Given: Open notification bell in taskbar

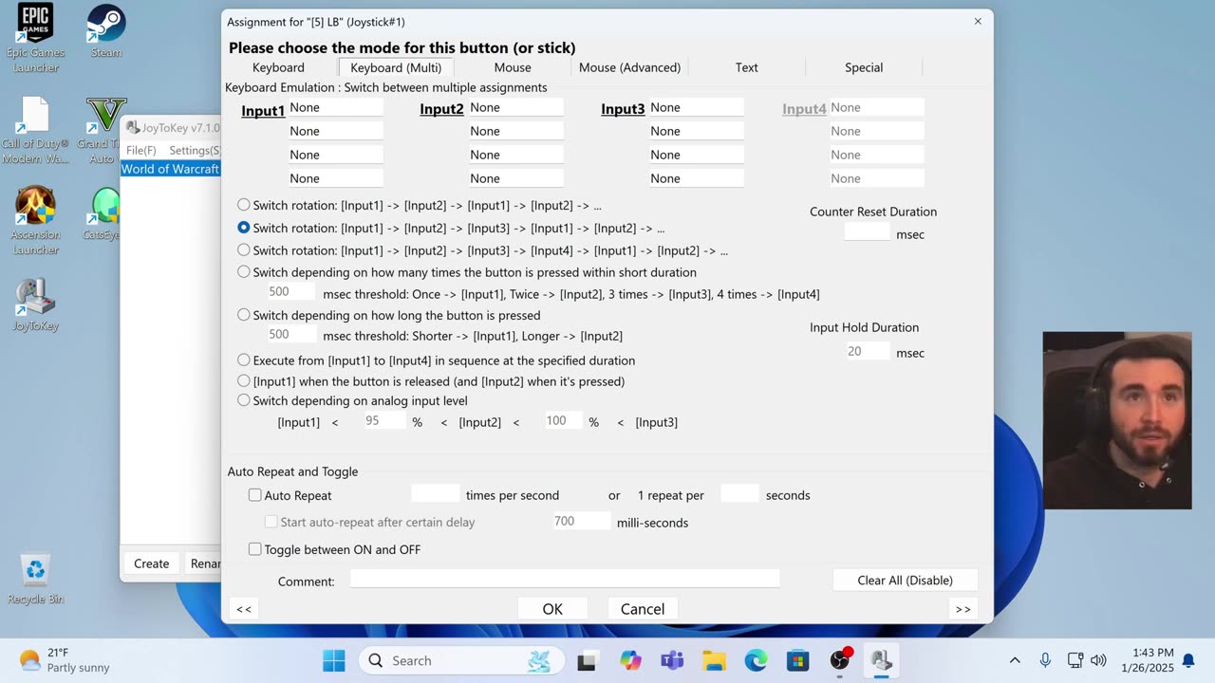Looking at the screenshot, I should pos(1188,660).
